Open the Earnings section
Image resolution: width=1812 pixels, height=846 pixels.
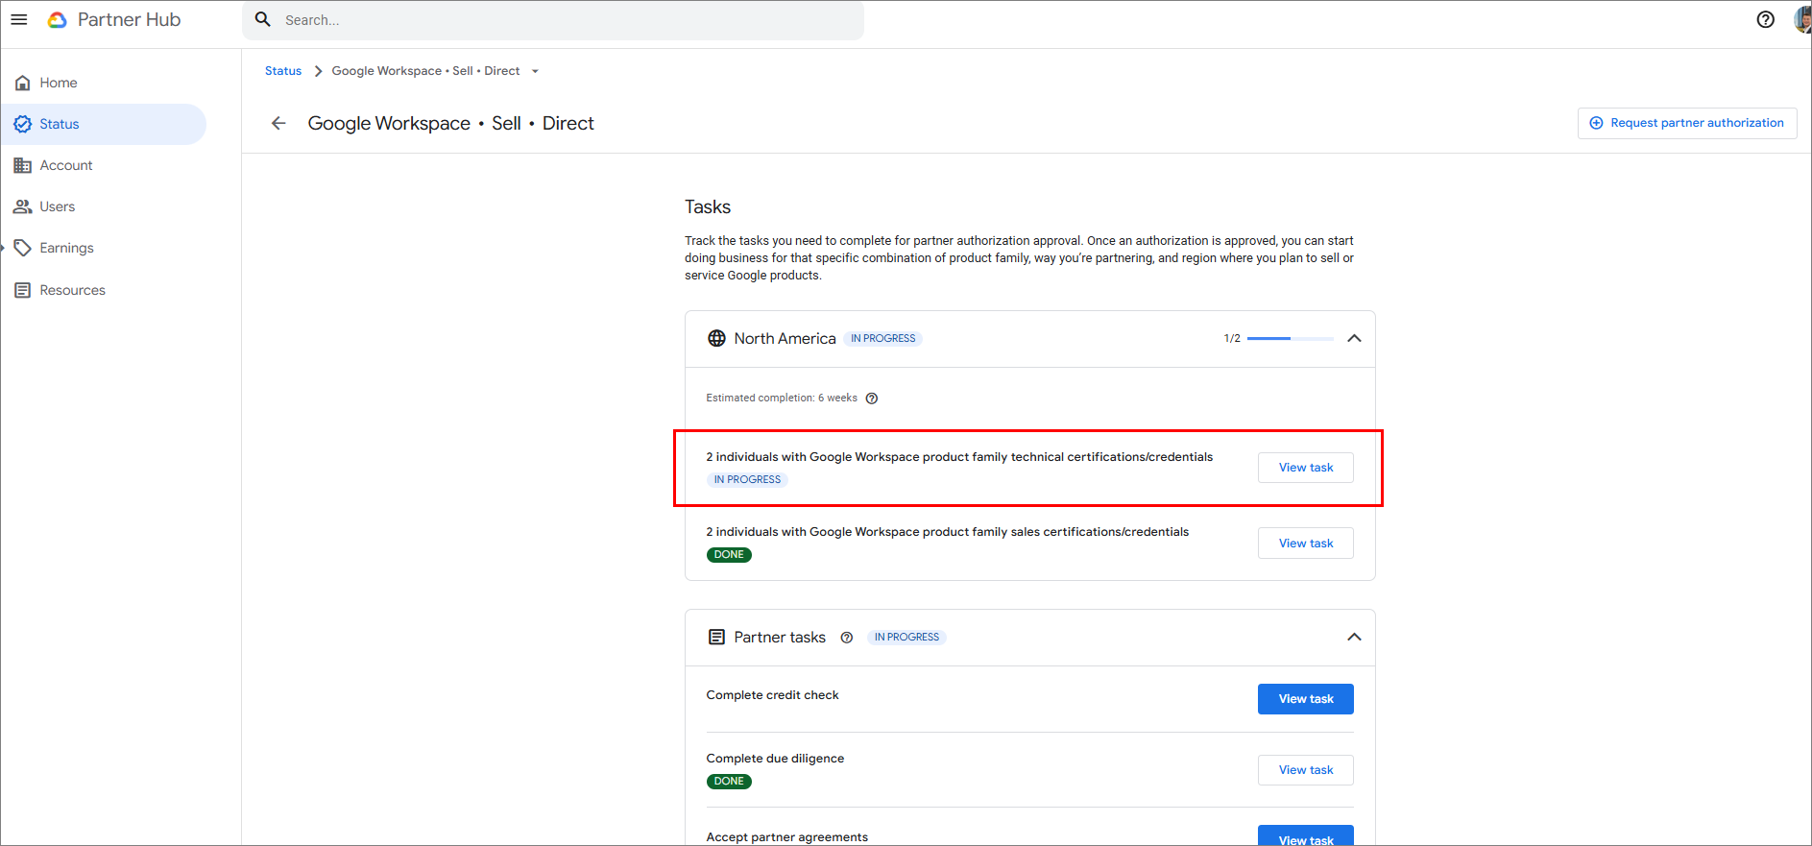[x=103, y=248]
